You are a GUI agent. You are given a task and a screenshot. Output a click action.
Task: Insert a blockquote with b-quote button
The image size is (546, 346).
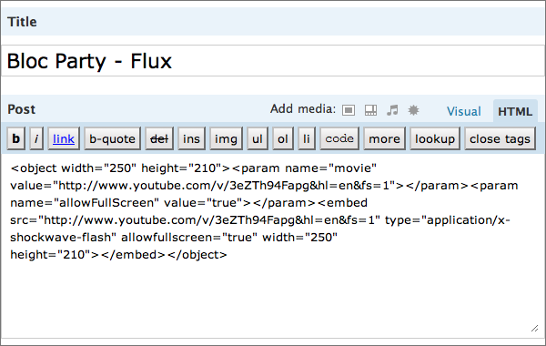coord(112,138)
